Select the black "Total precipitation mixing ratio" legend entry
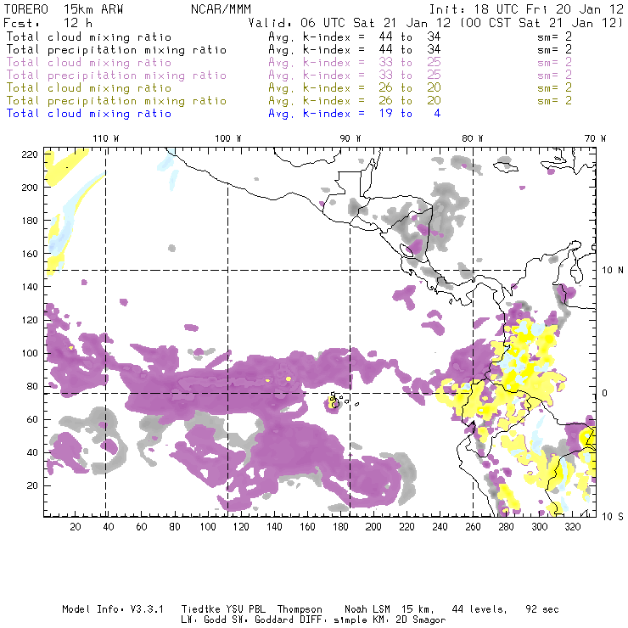This screenshot has height=628, width=628. coord(116,50)
